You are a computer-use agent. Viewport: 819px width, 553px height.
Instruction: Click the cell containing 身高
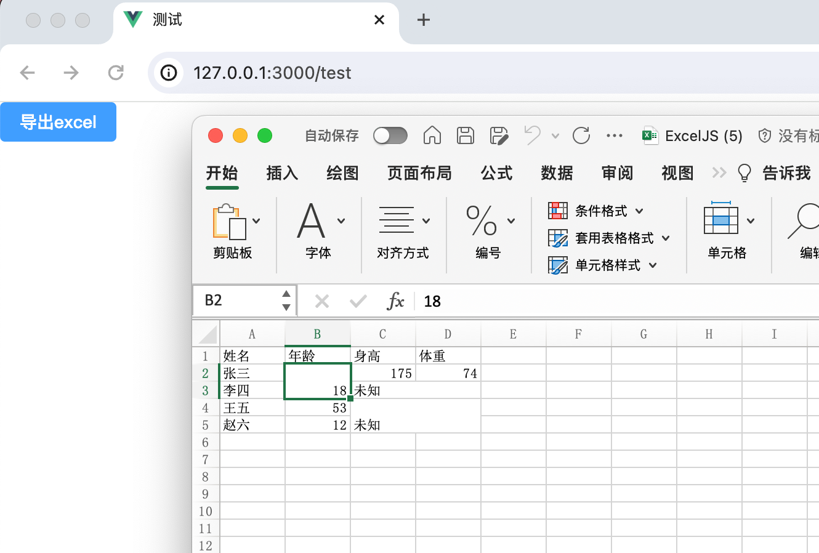click(383, 356)
